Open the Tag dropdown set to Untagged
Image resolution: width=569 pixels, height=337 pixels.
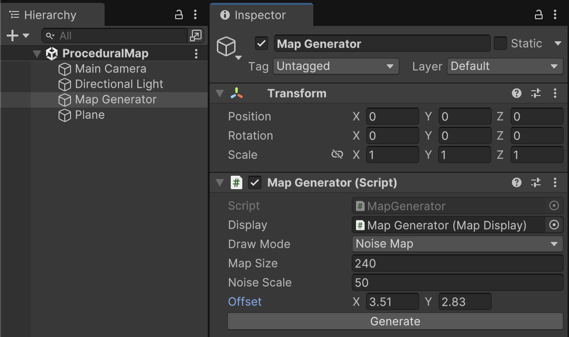pos(336,66)
